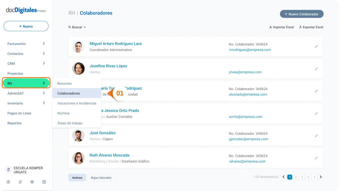Click José González's profile photo

tap(78, 136)
